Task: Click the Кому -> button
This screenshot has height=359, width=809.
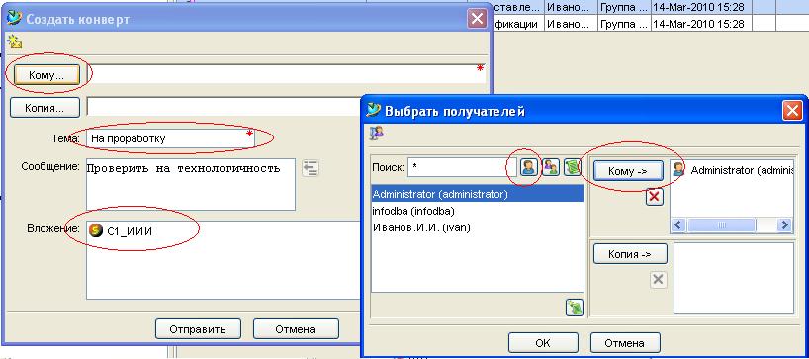Action: (628, 171)
